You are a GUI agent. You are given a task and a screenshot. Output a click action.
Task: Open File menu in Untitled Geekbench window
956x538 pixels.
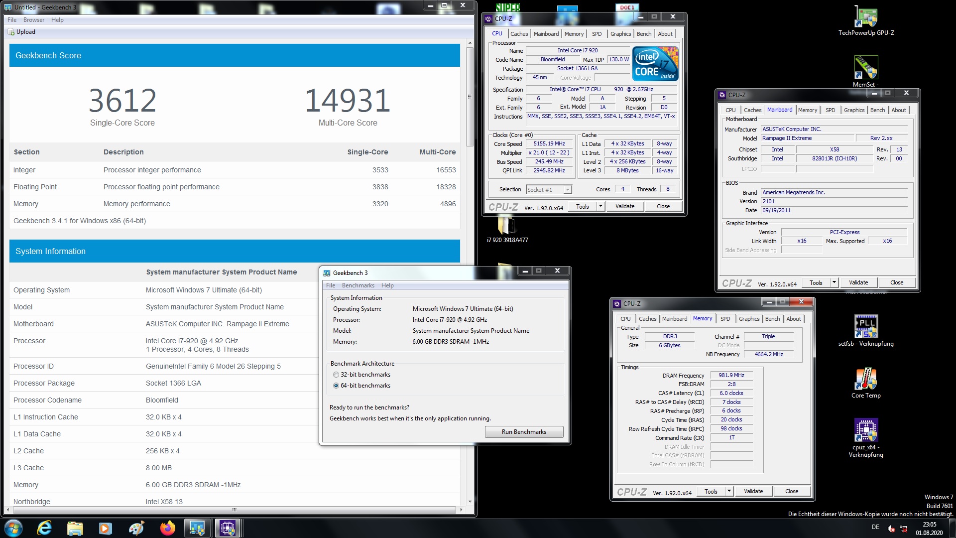[12, 20]
